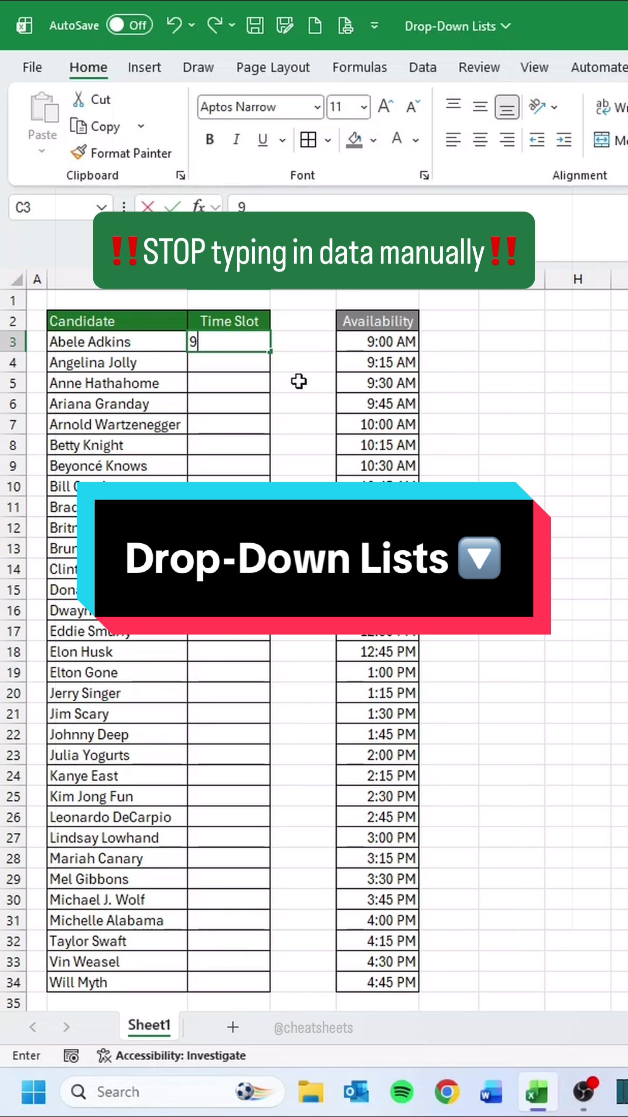Open the font size 11 dropdown
The image size is (628, 1117).
click(364, 107)
